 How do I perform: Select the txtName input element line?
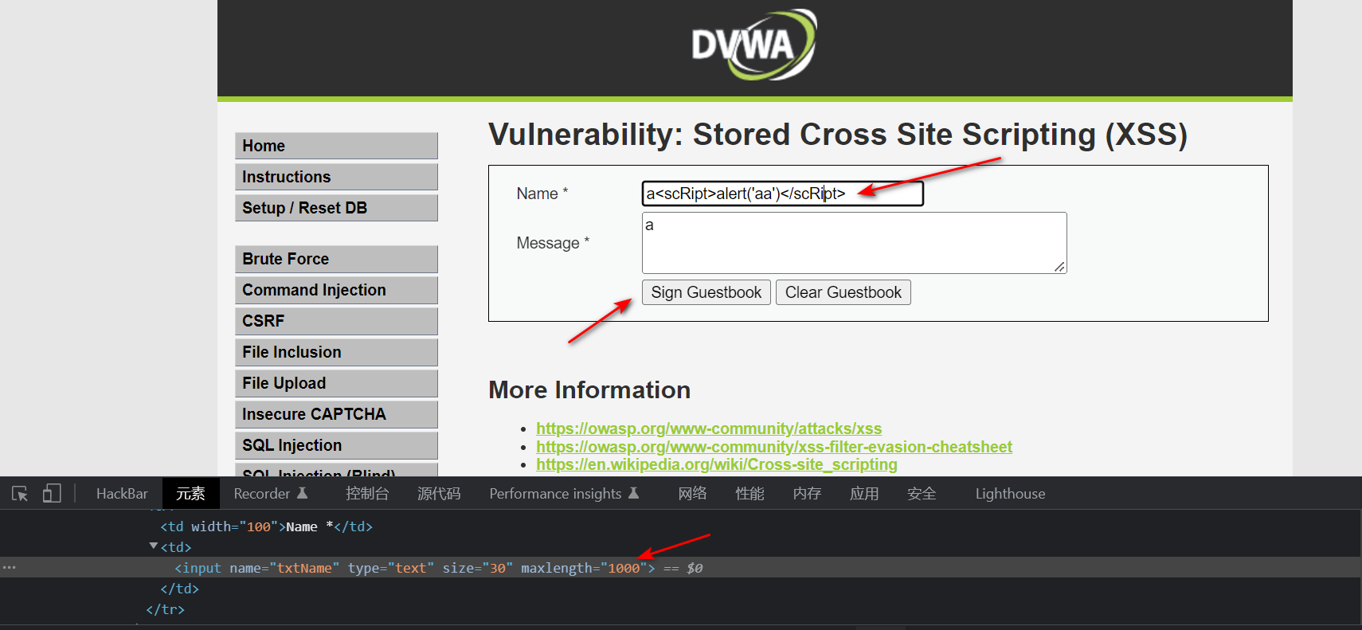414,568
